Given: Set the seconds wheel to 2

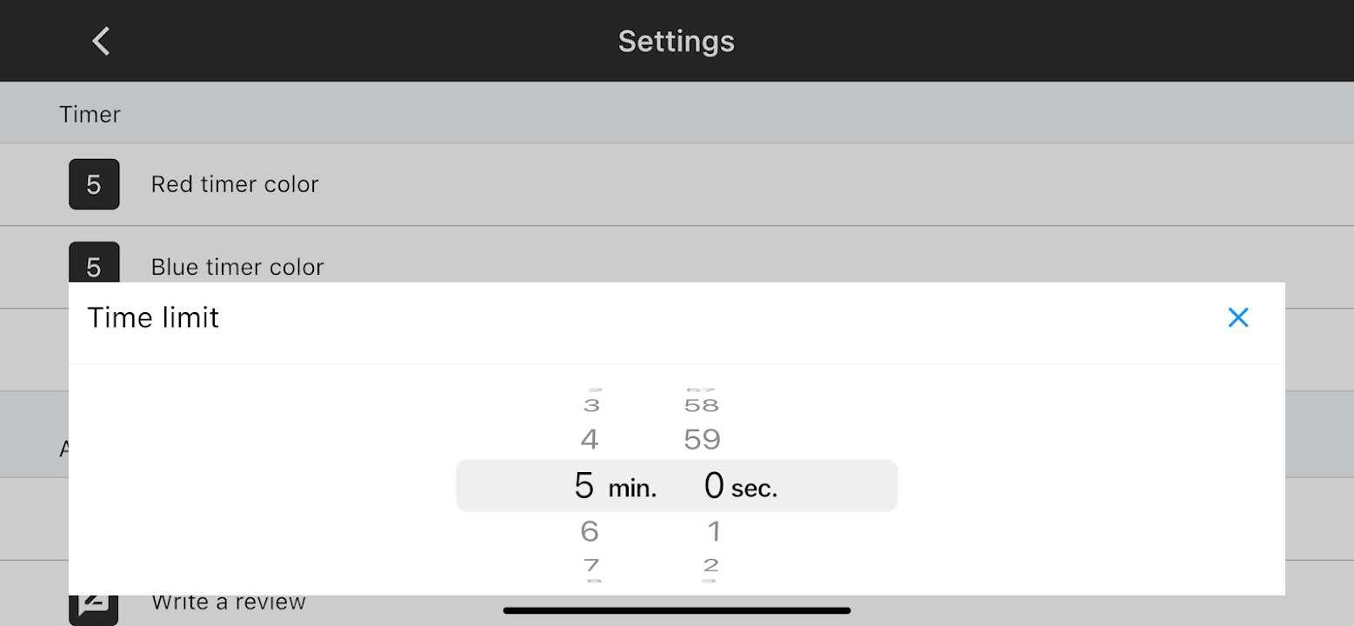Looking at the screenshot, I should click(x=710, y=565).
